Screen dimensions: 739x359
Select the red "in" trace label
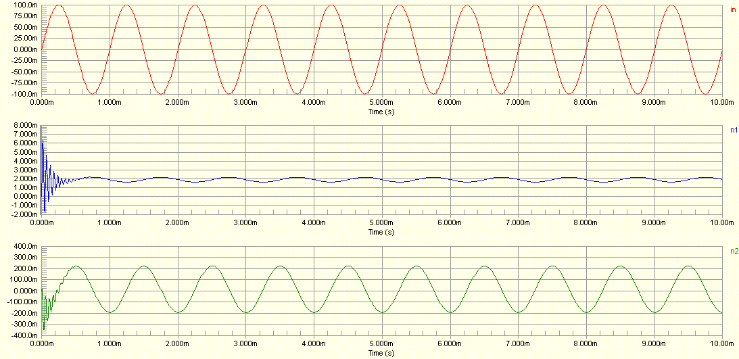click(x=732, y=9)
